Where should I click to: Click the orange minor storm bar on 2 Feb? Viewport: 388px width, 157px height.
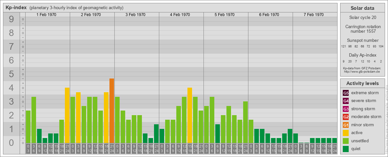(x=112, y=111)
